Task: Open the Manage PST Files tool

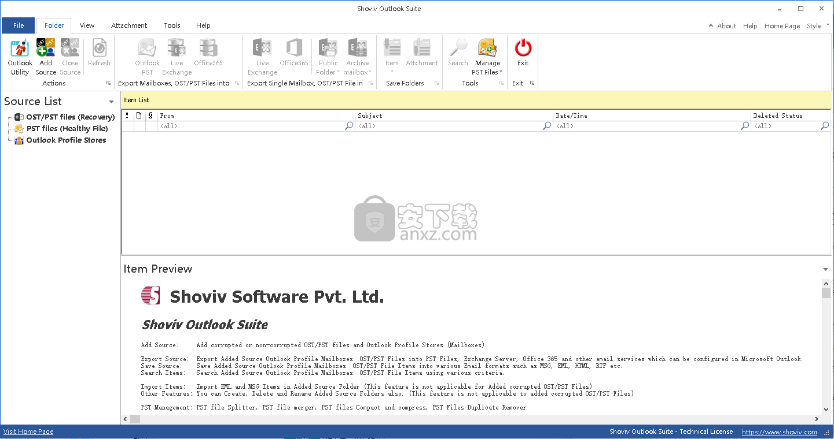Action: click(x=487, y=57)
